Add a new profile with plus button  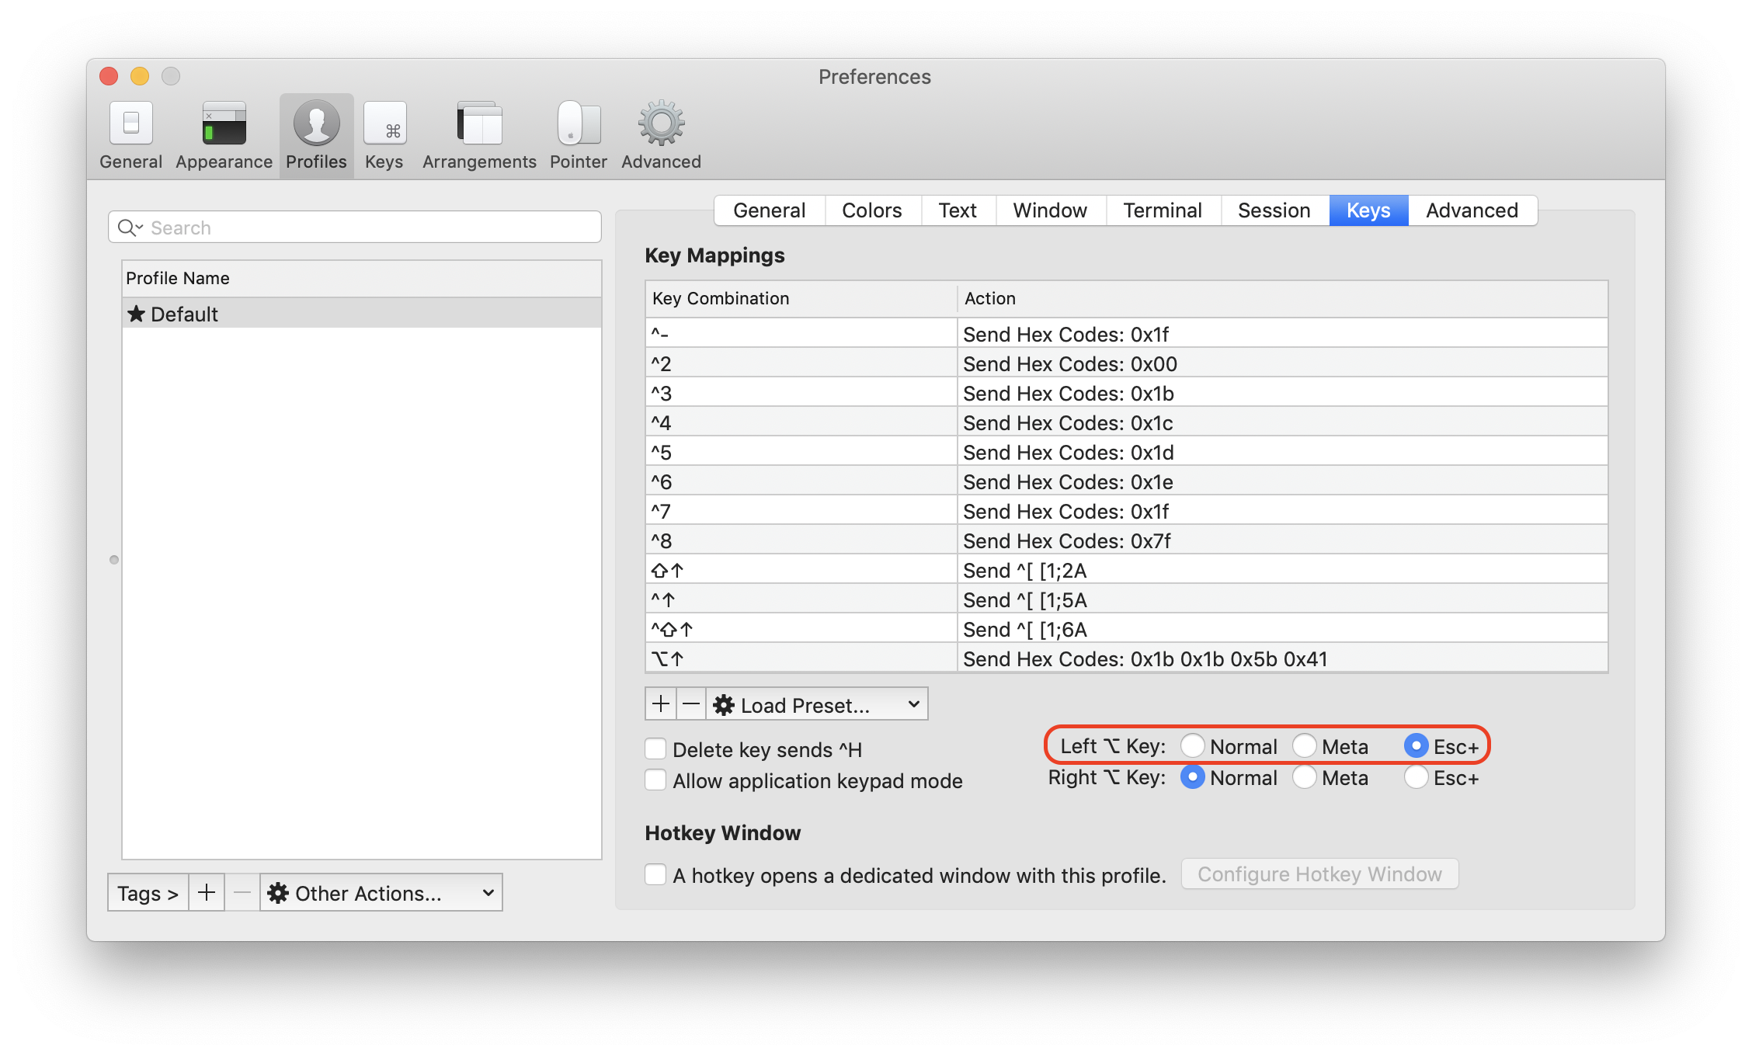[x=206, y=892]
